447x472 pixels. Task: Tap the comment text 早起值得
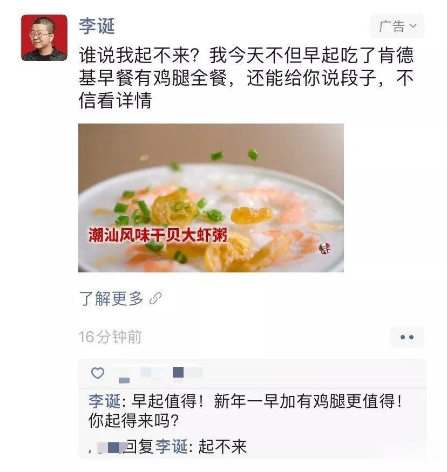pos(164,401)
